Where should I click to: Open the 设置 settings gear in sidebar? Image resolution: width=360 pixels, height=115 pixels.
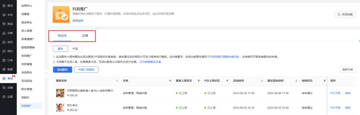coord(4,97)
